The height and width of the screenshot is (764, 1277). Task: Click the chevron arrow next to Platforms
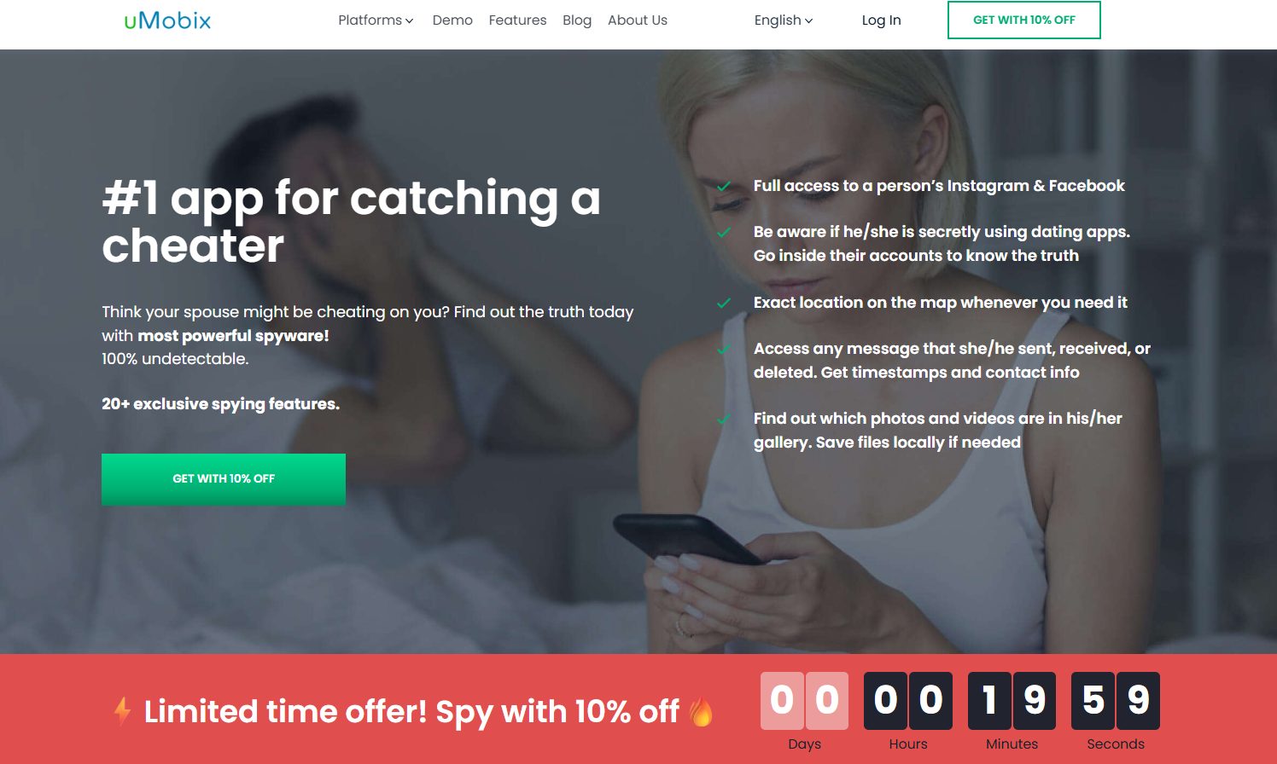(x=410, y=21)
